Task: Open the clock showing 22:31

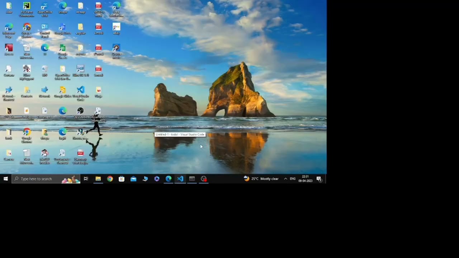Action: tap(306, 179)
